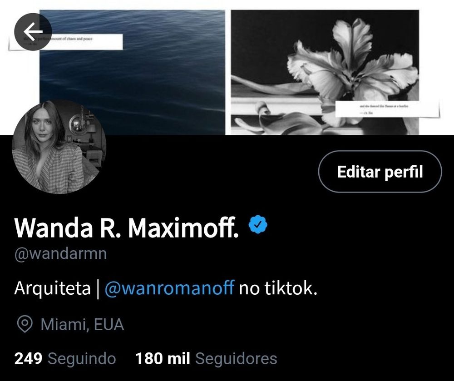Screen dimensions: 454x381
Task: Click the blue verified badge
Action: 258,224
